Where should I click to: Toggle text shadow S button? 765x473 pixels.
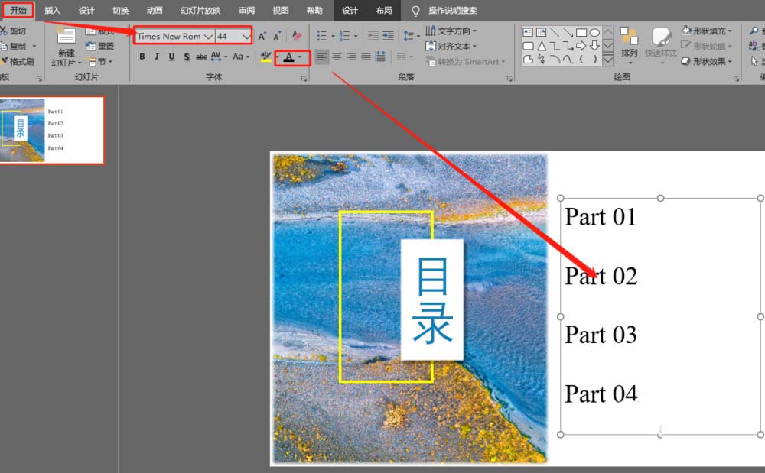187,57
